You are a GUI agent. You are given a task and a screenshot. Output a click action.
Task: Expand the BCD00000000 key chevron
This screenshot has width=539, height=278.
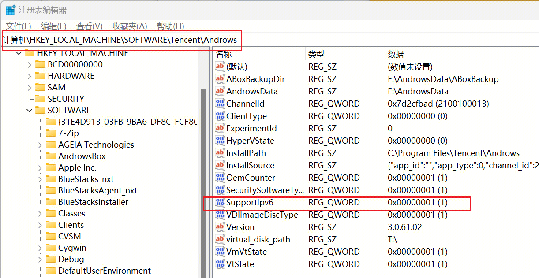tap(29, 64)
